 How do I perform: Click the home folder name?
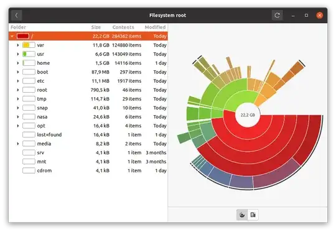44,63
